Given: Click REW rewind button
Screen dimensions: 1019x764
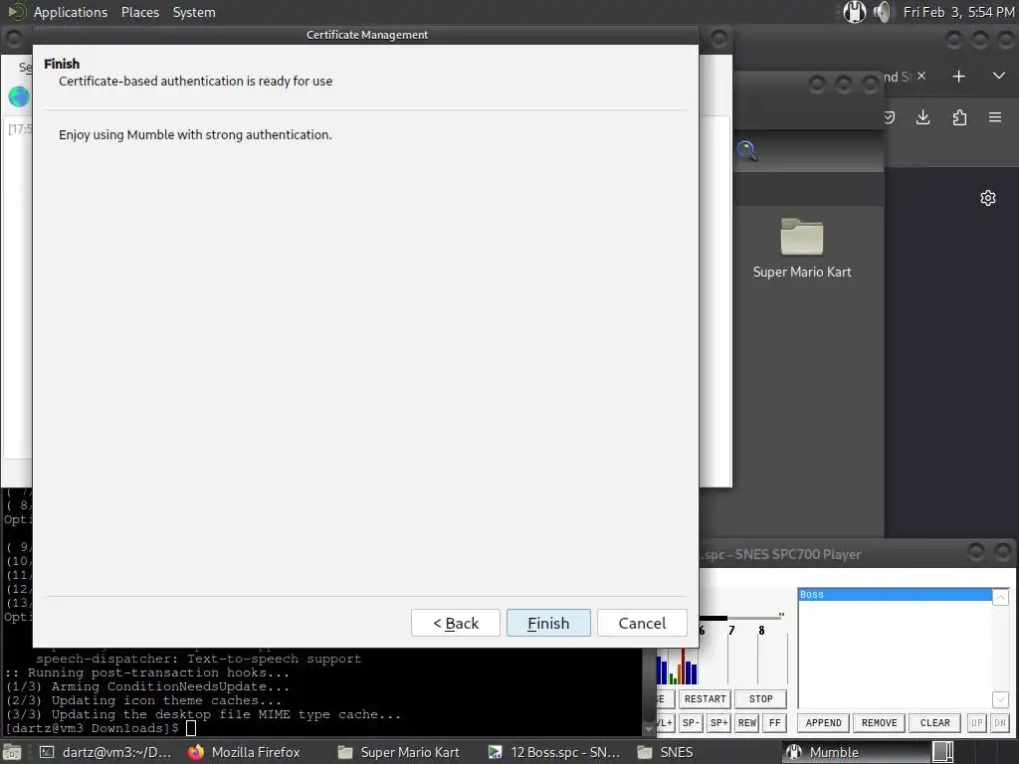Looking at the screenshot, I should coord(746,723).
